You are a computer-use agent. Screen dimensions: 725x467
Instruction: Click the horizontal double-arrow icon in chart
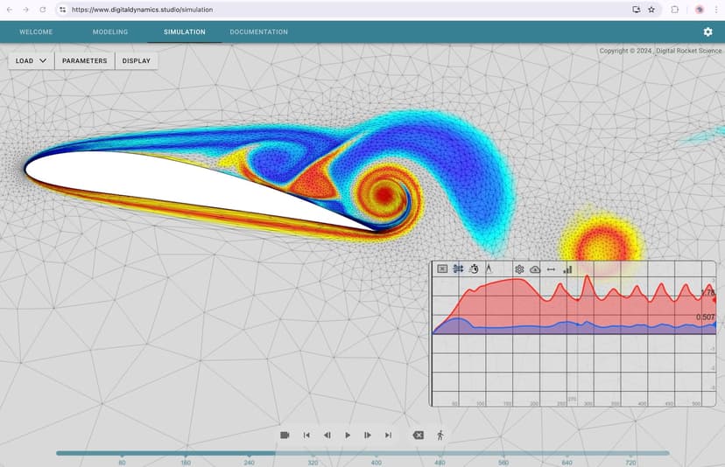pos(551,269)
